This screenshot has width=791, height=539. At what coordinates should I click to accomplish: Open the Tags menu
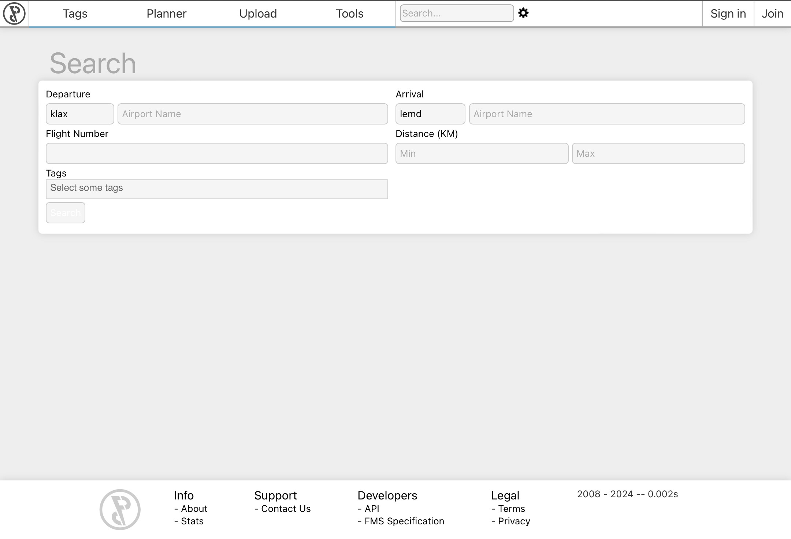[75, 14]
